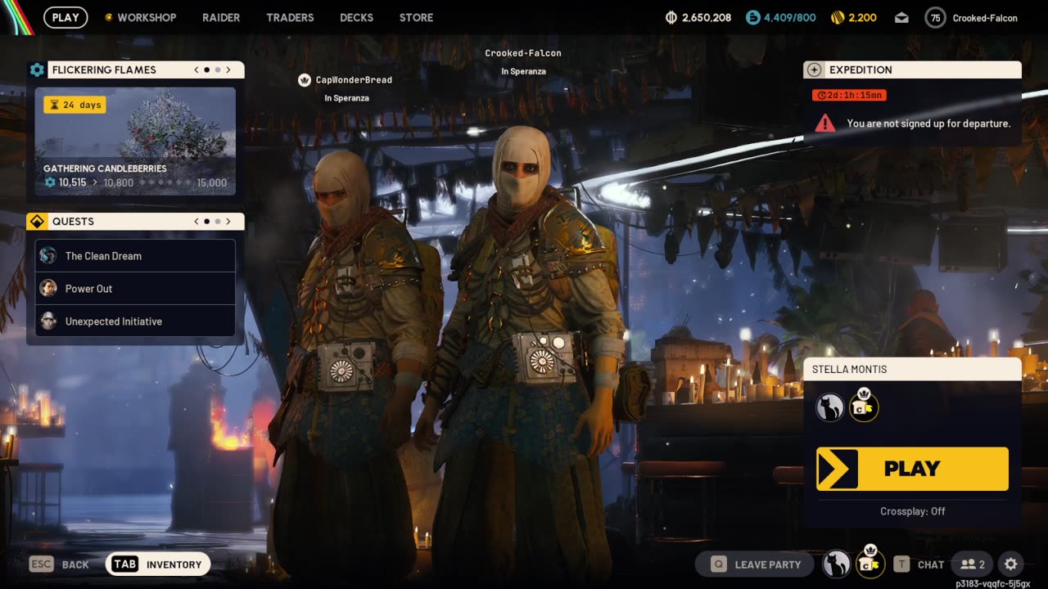Go to previous Quests page
This screenshot has width=1048, height=589.
[196, 221]
